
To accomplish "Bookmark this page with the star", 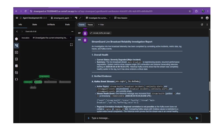I will tap(190, 11).
